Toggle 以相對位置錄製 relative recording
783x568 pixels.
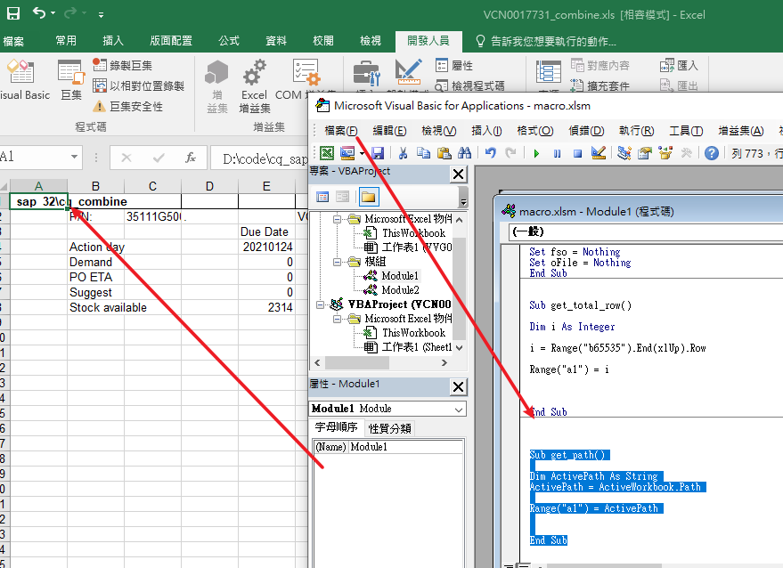coord(138,85)
